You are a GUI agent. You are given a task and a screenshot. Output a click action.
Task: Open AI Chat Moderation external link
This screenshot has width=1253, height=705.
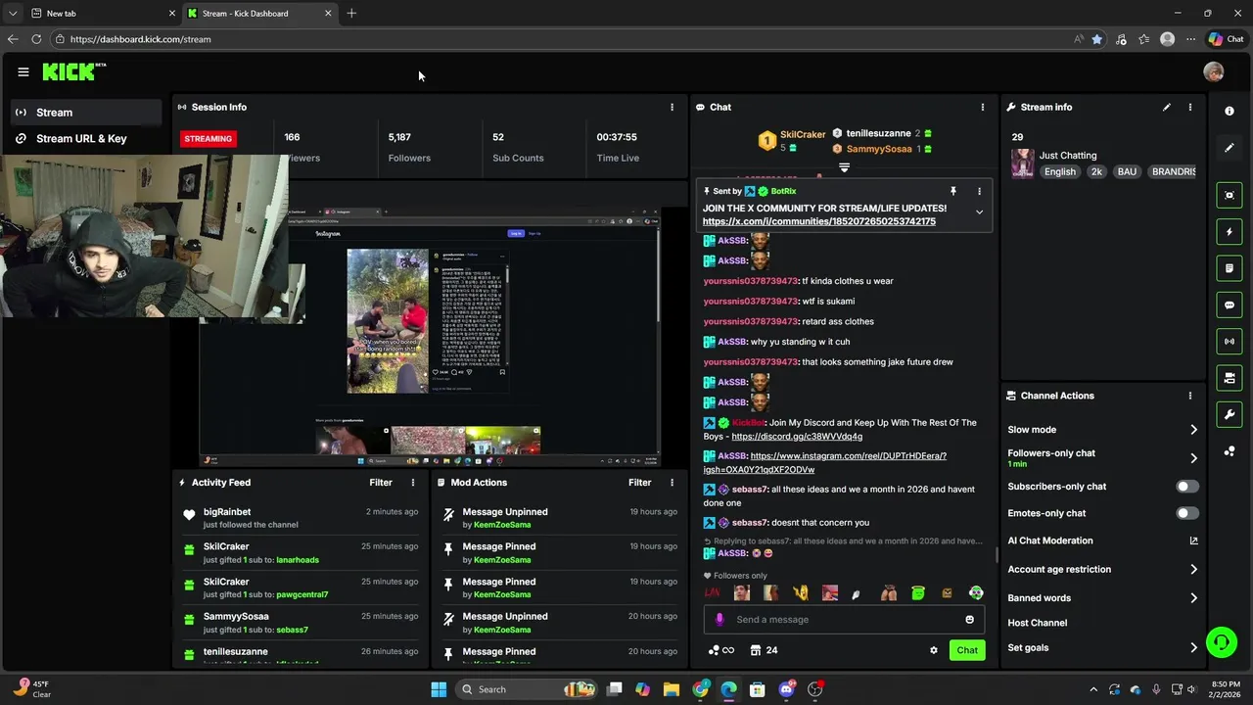point(1193,540)
